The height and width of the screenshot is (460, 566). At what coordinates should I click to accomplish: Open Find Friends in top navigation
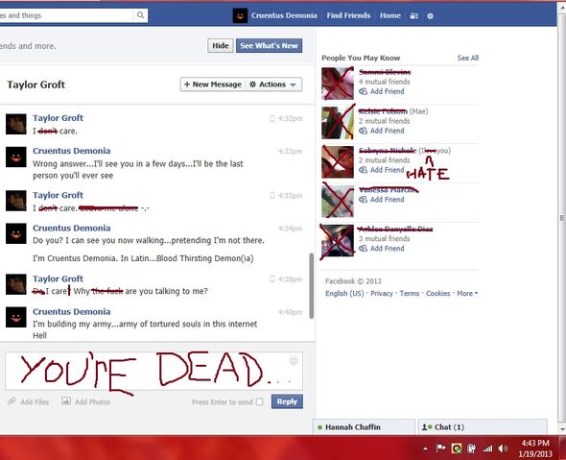point(348,15)
